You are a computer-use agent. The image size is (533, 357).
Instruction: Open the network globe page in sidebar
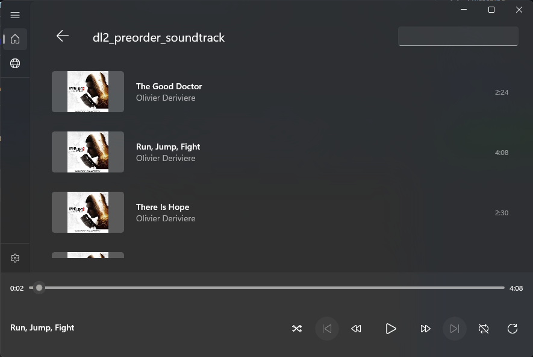click(x=15, y=63)
